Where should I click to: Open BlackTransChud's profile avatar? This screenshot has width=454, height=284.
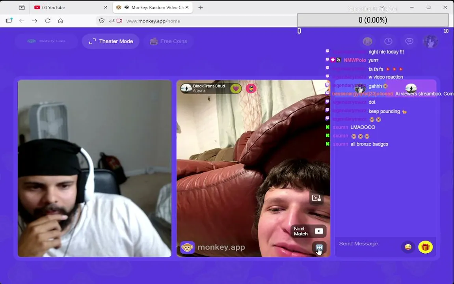(x=186, y=88)
